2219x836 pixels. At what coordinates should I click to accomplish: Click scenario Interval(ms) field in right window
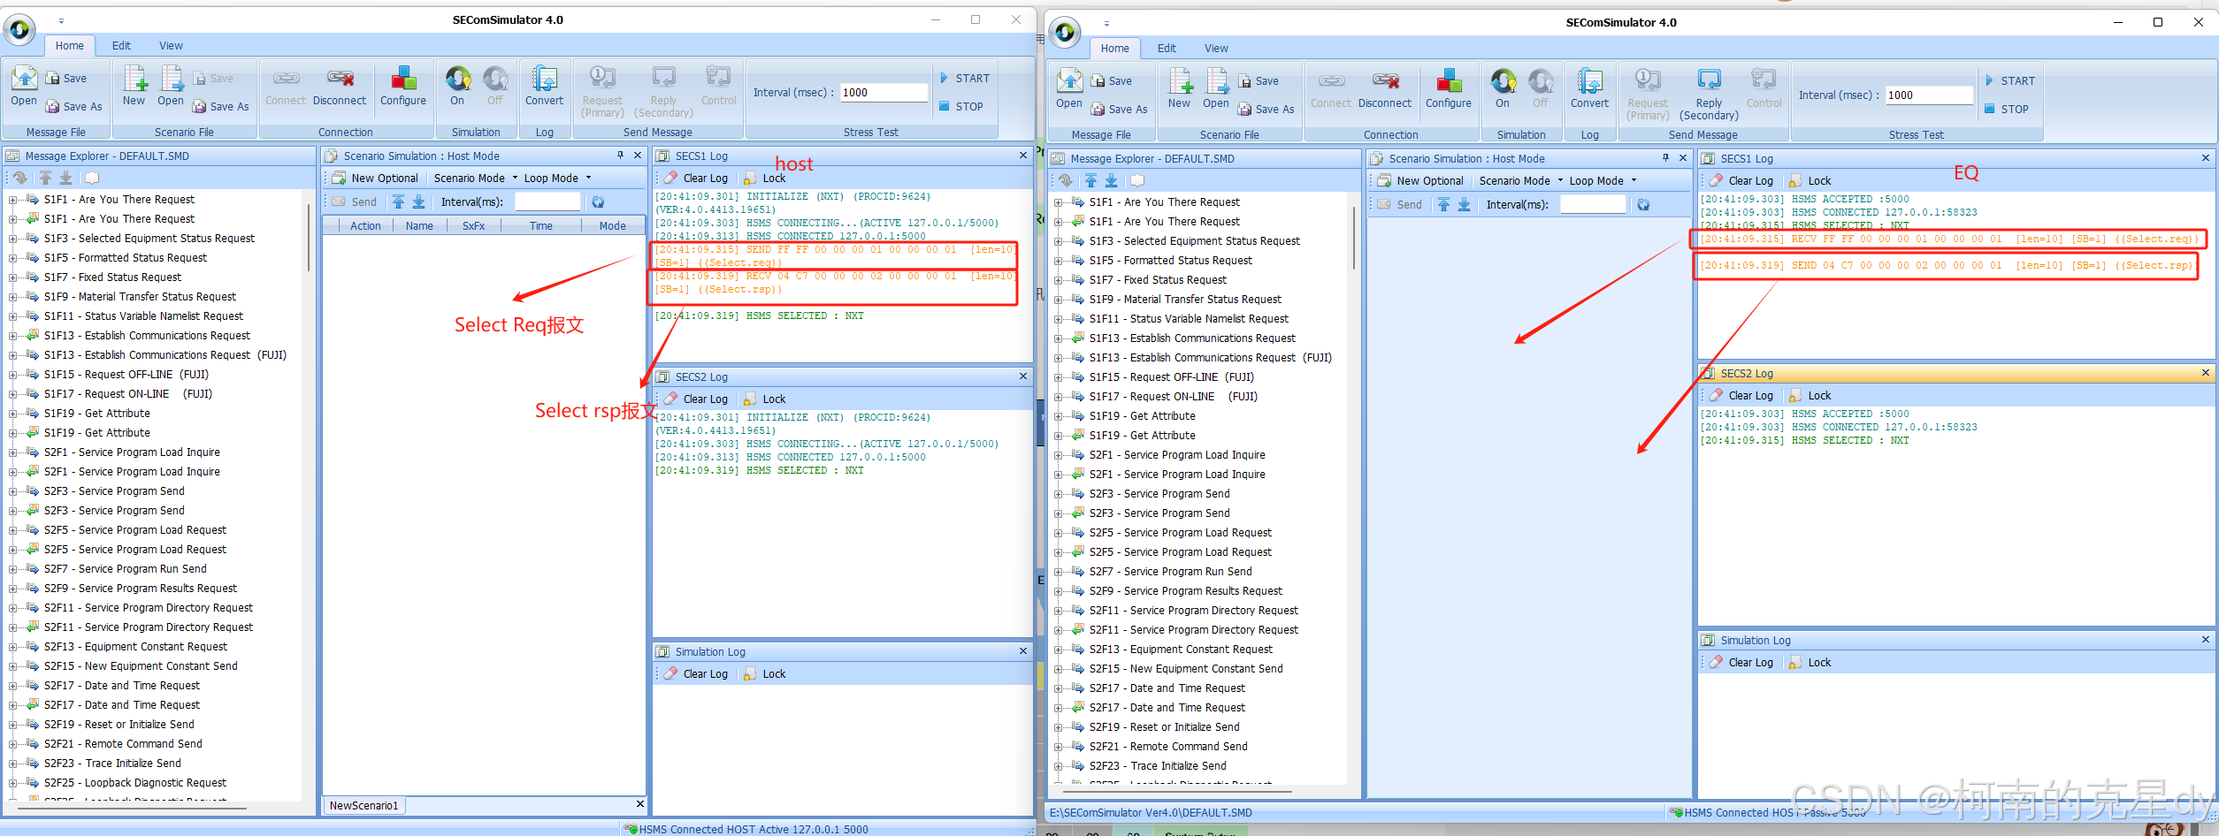pos(1593,205)
